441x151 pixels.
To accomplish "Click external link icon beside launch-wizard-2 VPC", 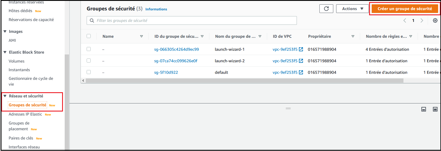I will (x=301, y=61).
